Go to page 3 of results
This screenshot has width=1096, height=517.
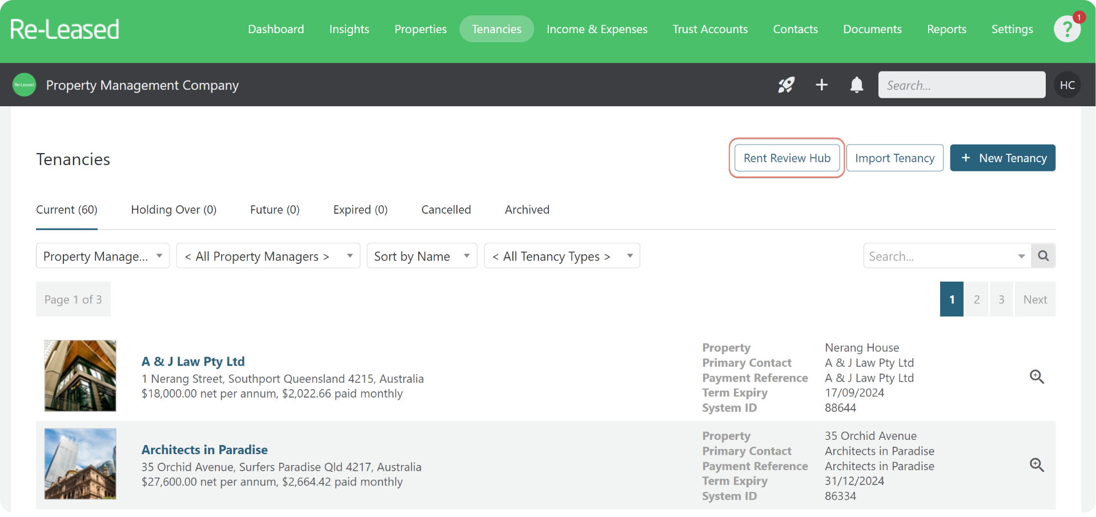click(x=1001, y=299)
